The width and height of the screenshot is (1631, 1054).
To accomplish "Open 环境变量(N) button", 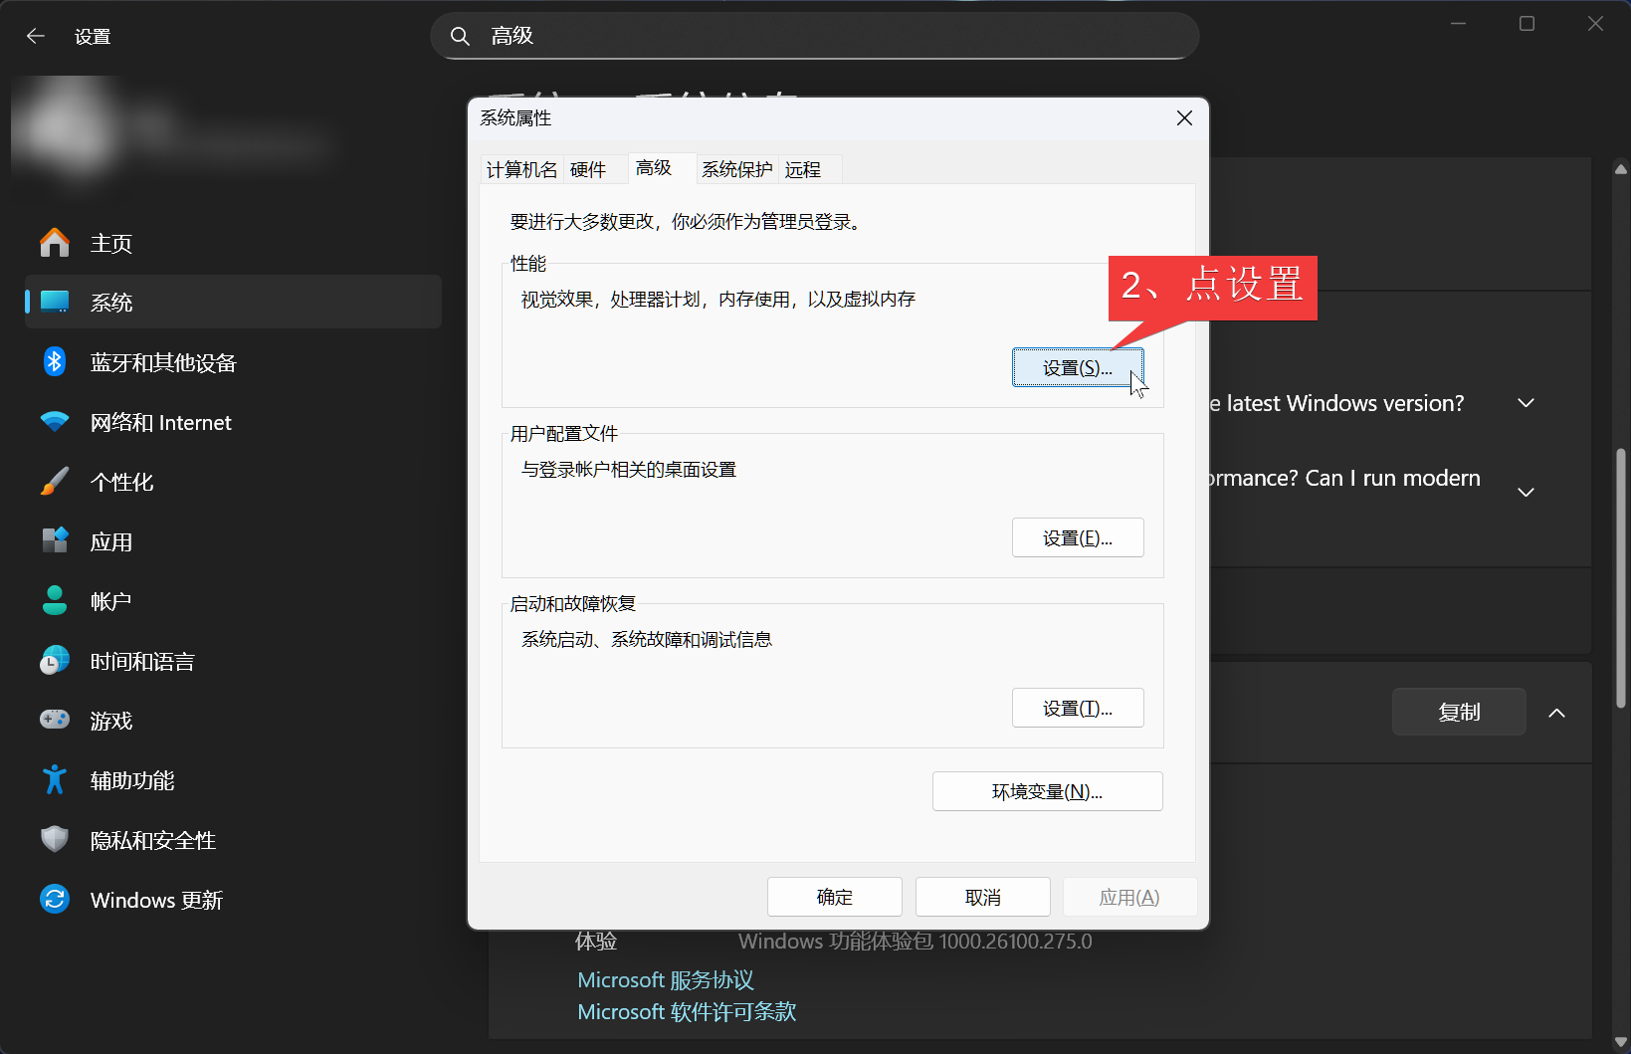I will click(x=1047, y=792).
